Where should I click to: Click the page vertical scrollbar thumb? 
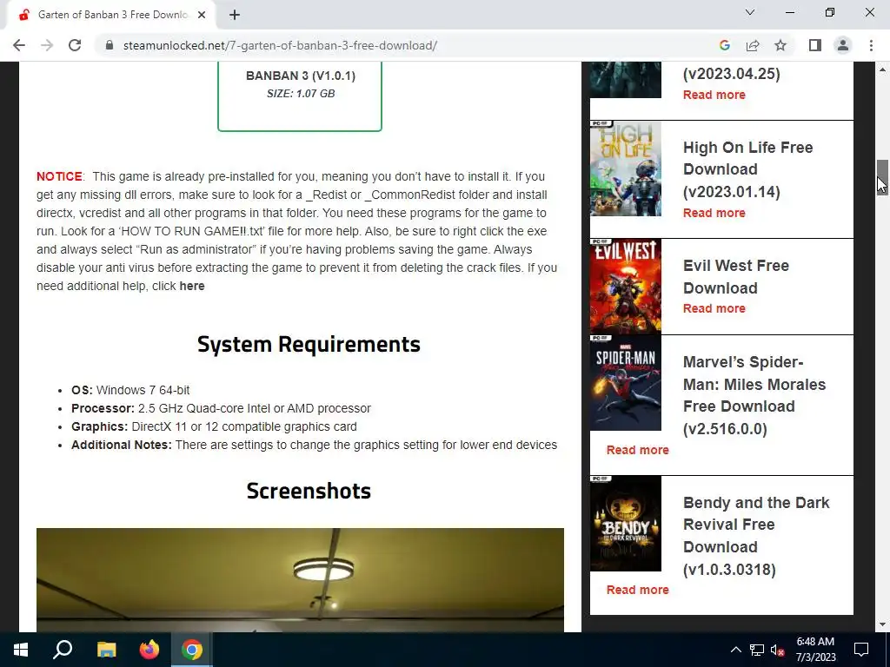[882, 177]
